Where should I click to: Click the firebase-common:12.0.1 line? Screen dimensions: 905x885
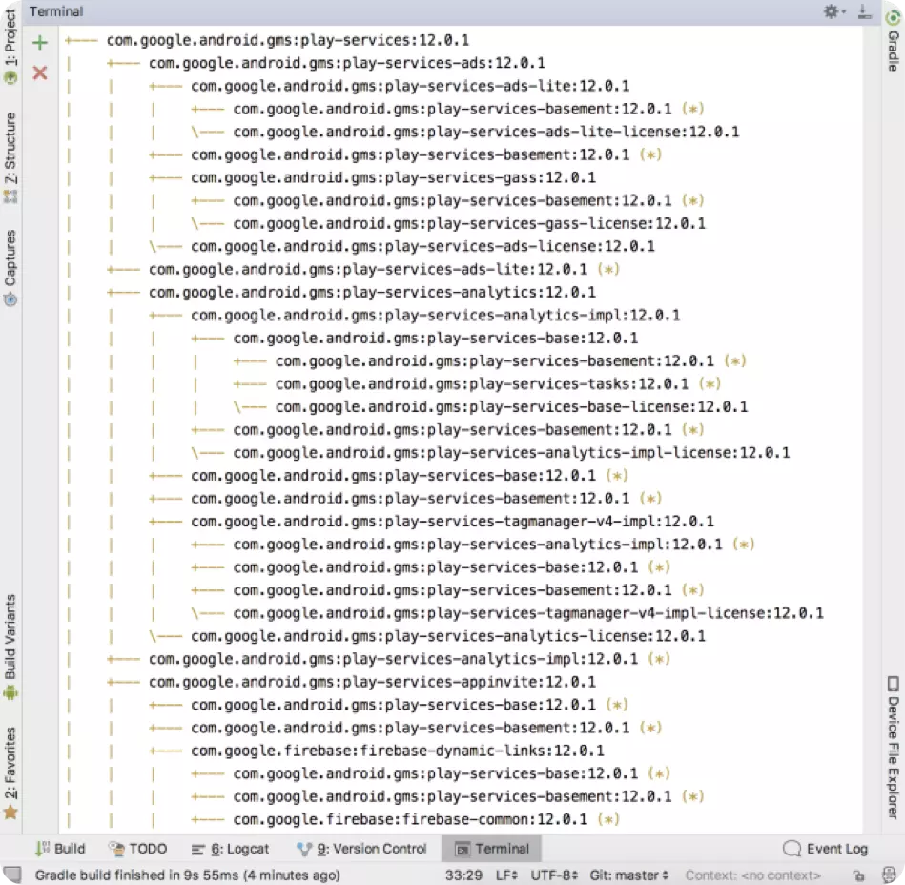(426, 820)
